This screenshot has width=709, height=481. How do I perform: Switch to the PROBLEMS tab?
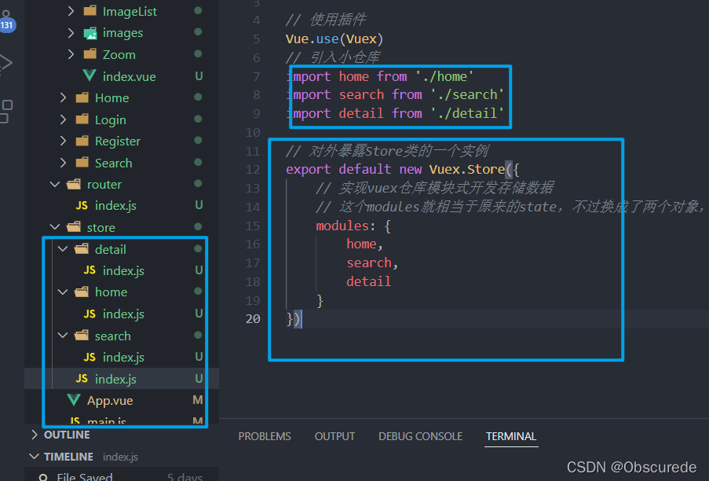pyautogui.click(x=265, y=437)
